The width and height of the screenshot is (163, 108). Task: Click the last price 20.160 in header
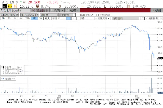34,2
